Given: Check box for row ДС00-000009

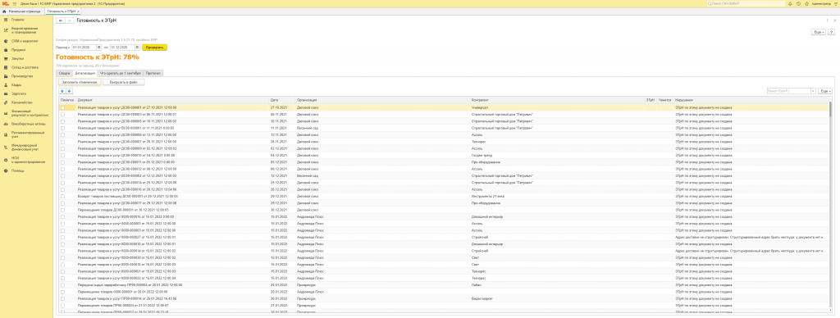Looking at the screenshot, I should point(62,148).
